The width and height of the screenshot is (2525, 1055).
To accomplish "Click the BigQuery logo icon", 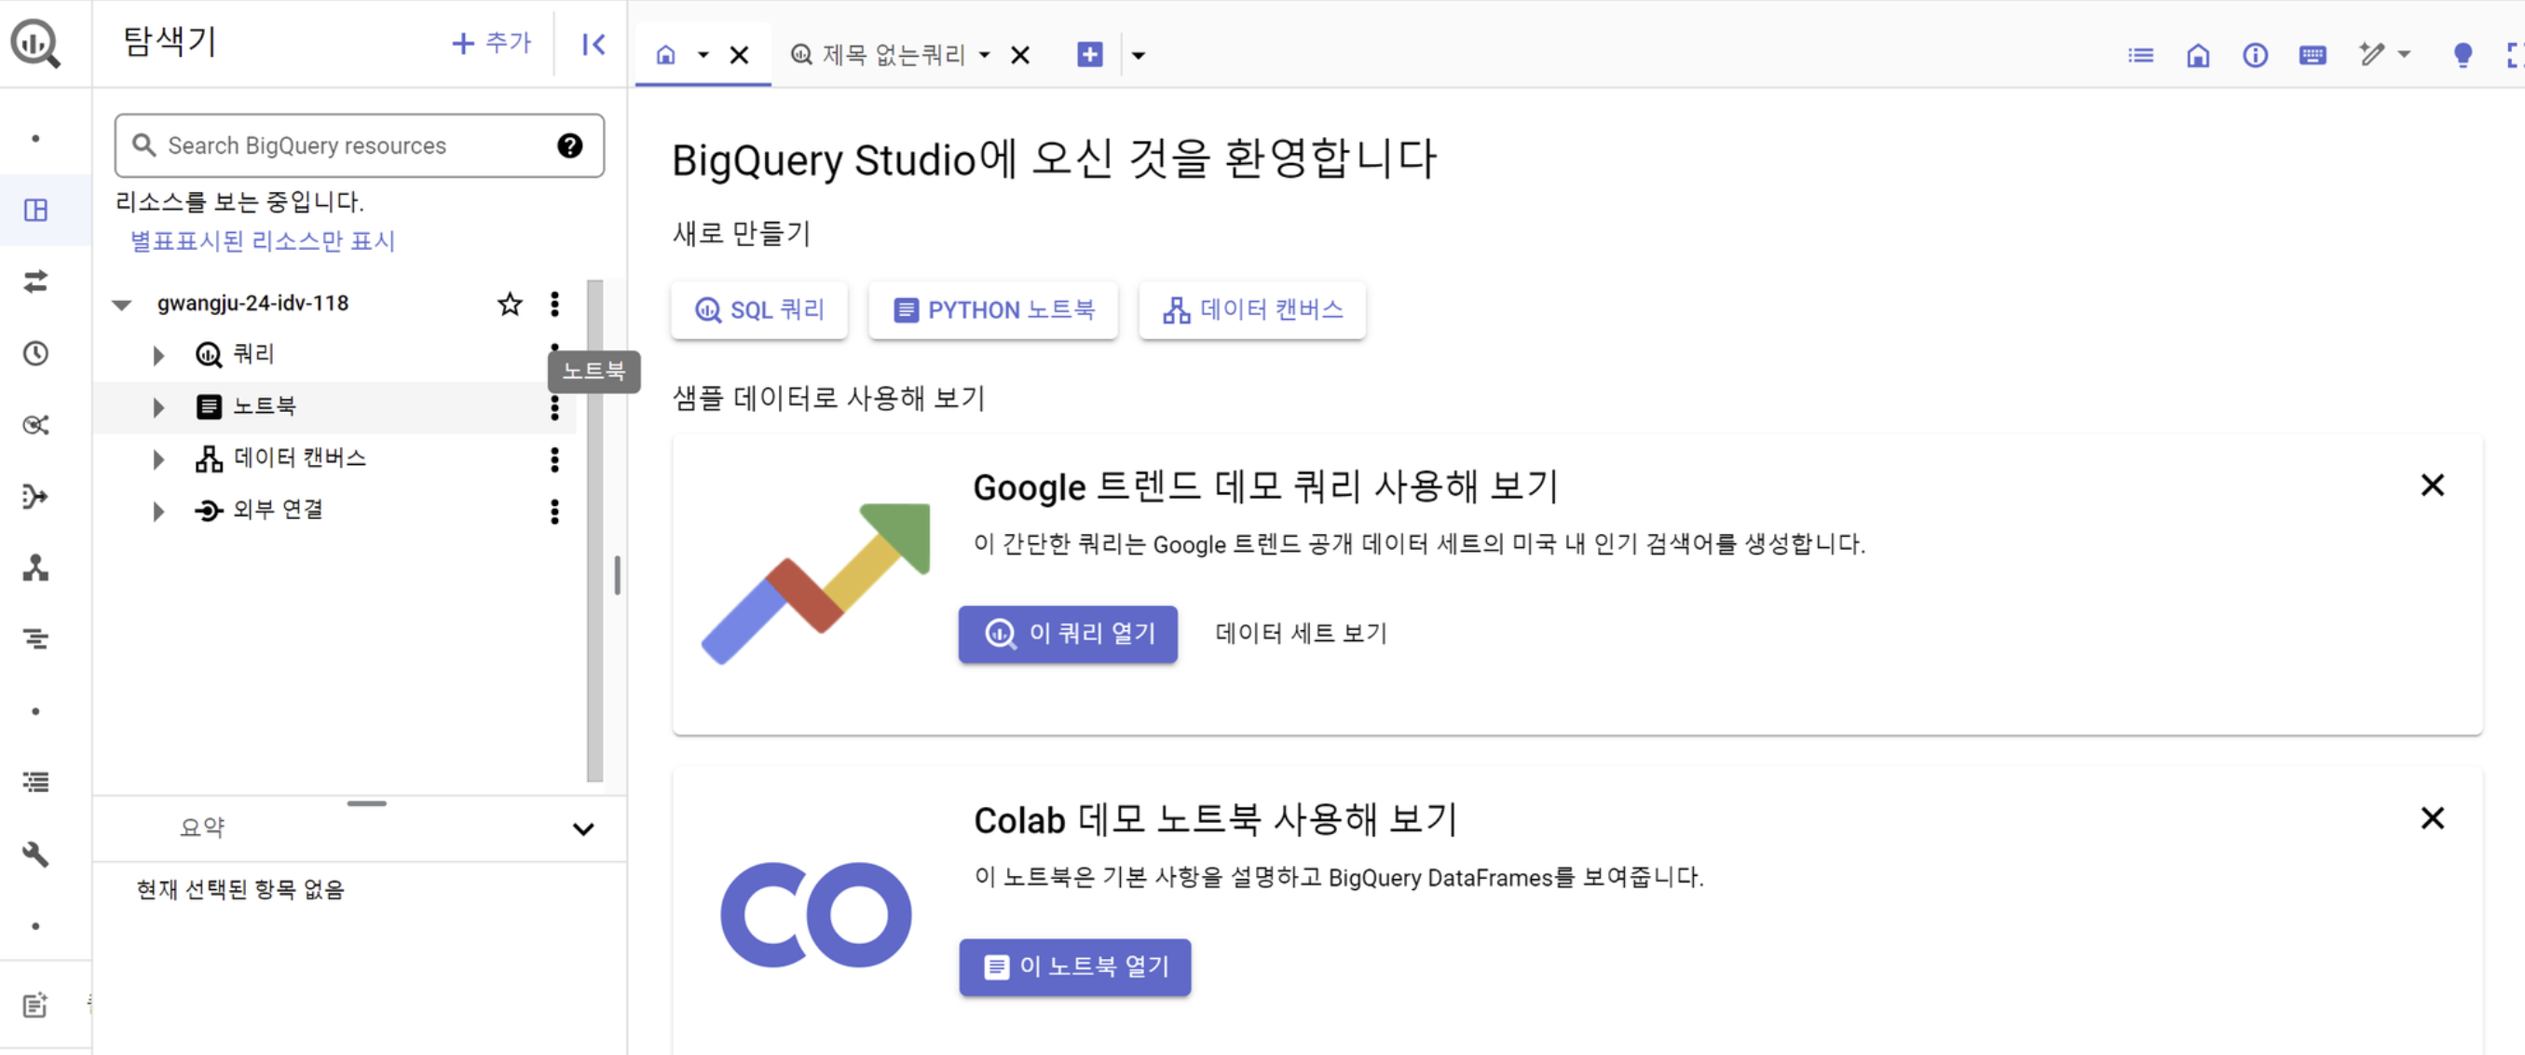I will tap(35, 43).
